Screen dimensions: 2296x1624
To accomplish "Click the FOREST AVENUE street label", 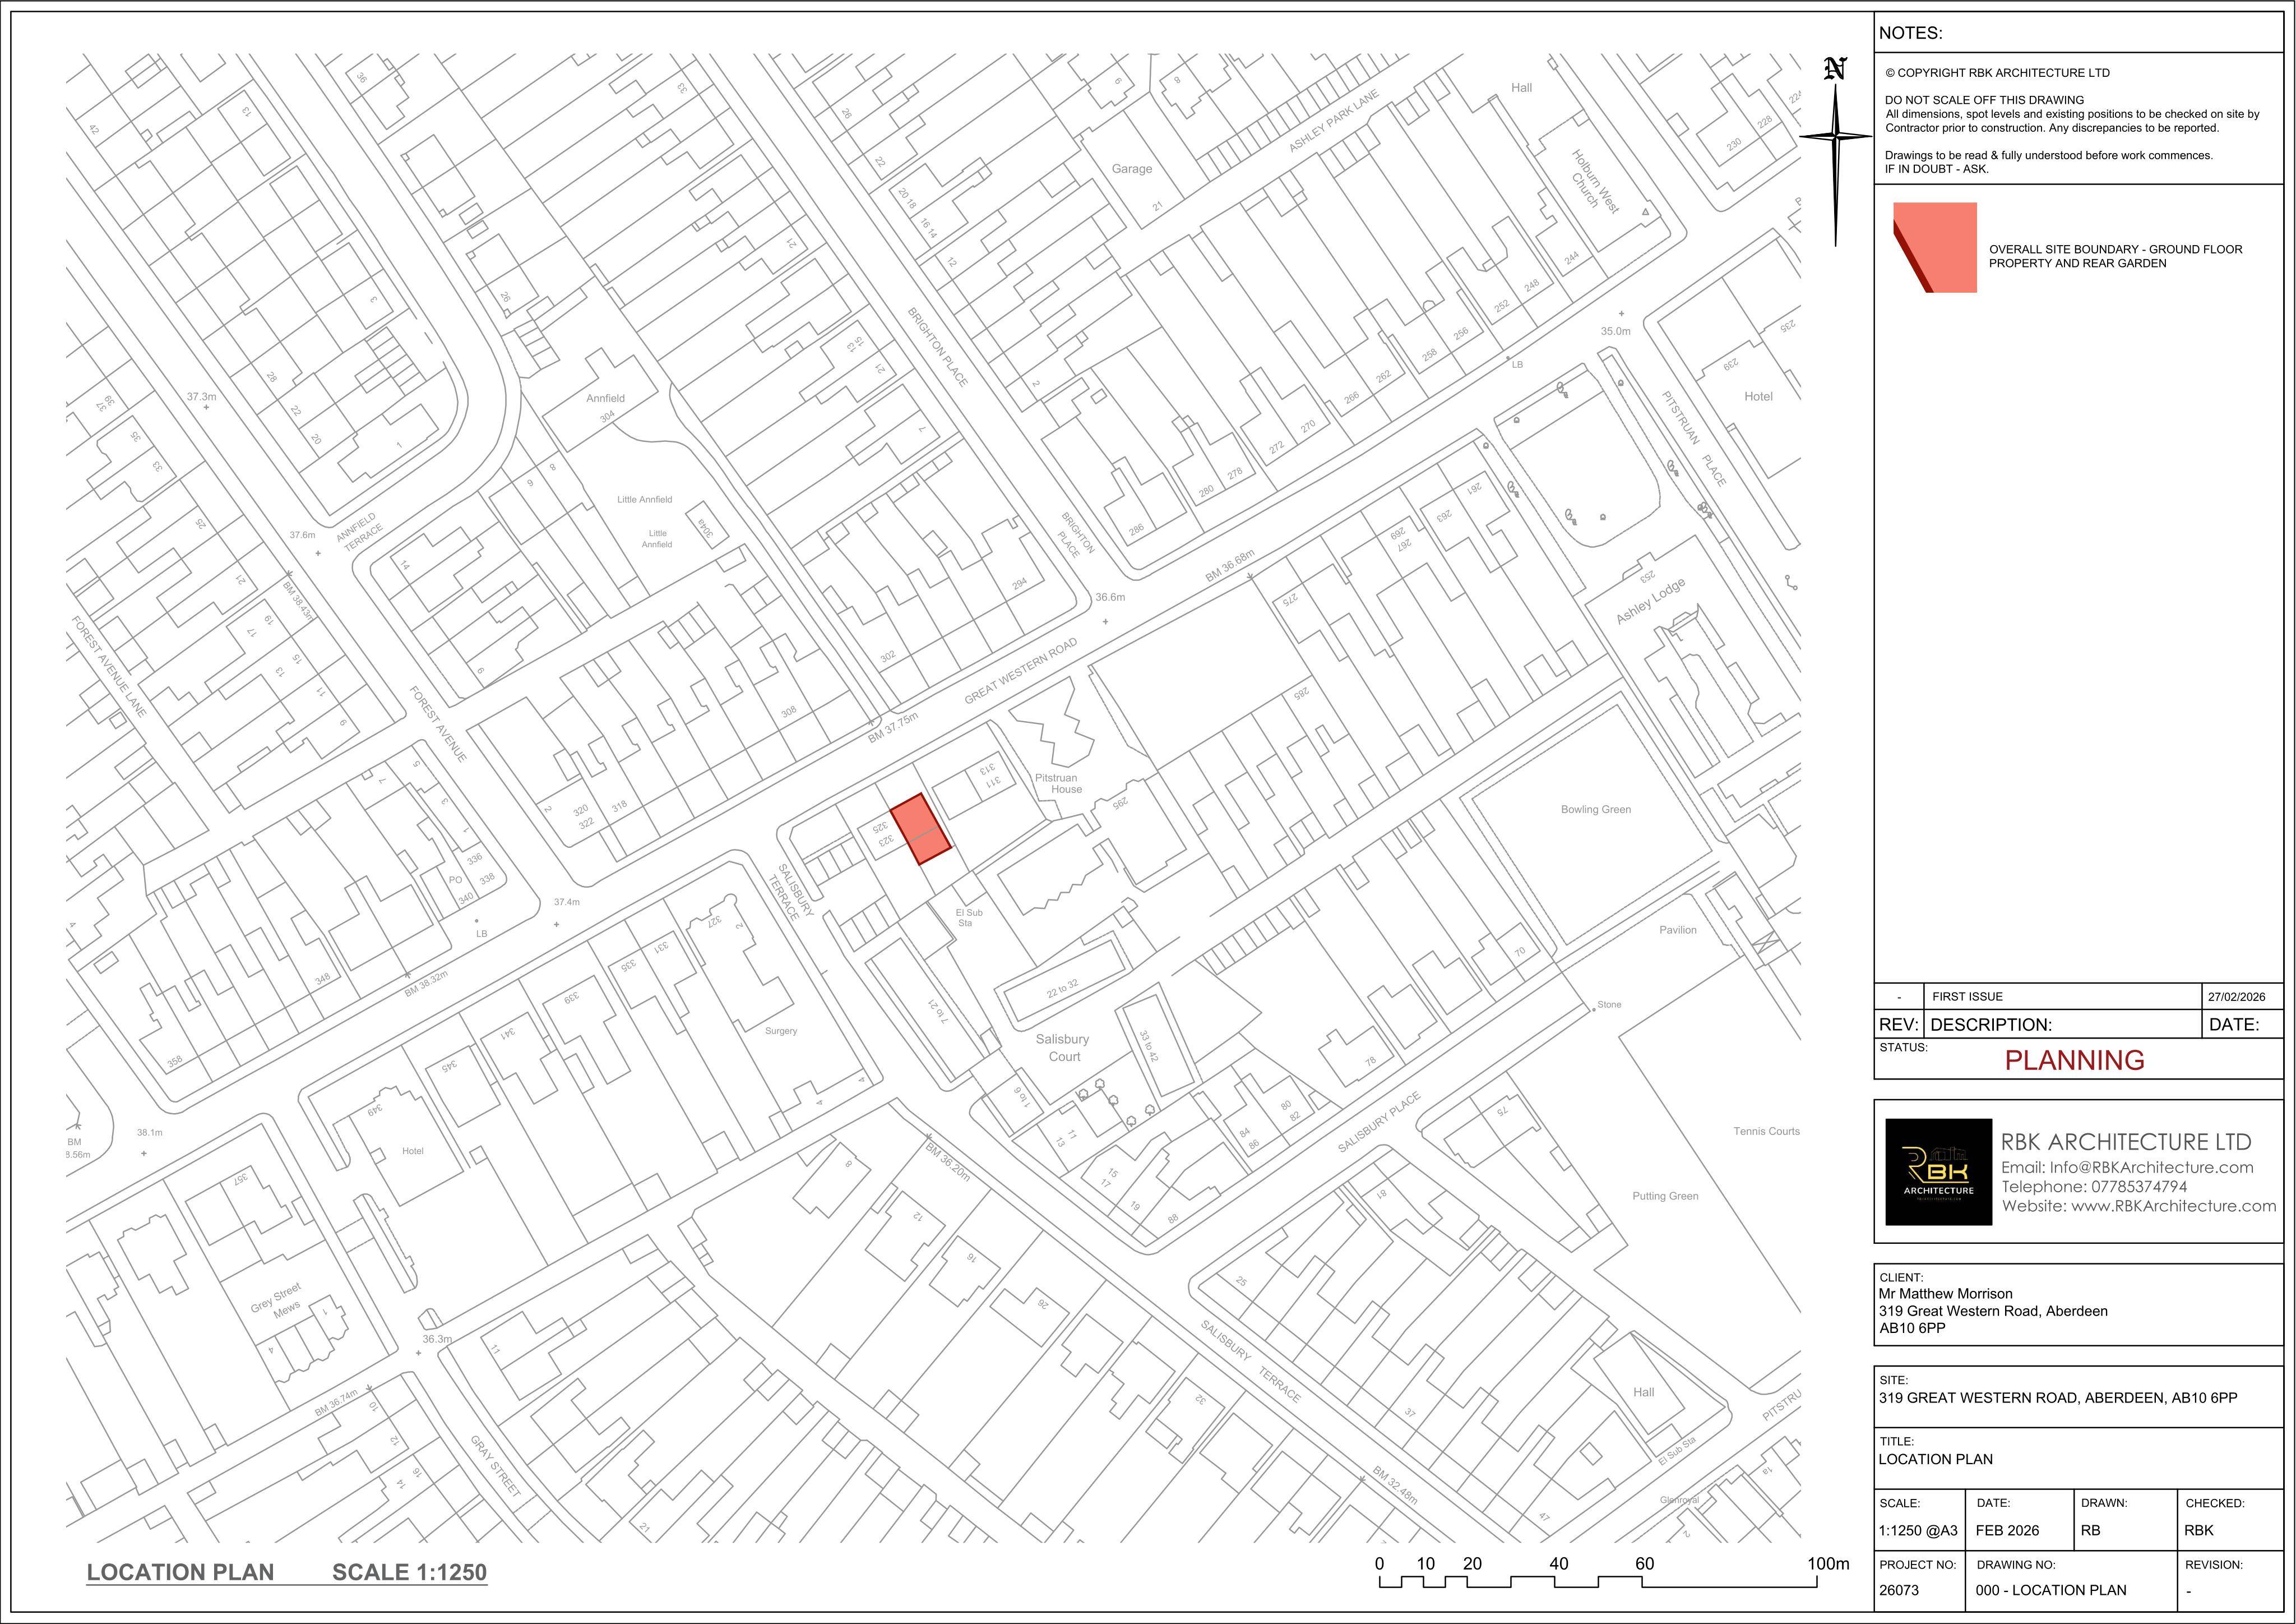I will (438, 723).
